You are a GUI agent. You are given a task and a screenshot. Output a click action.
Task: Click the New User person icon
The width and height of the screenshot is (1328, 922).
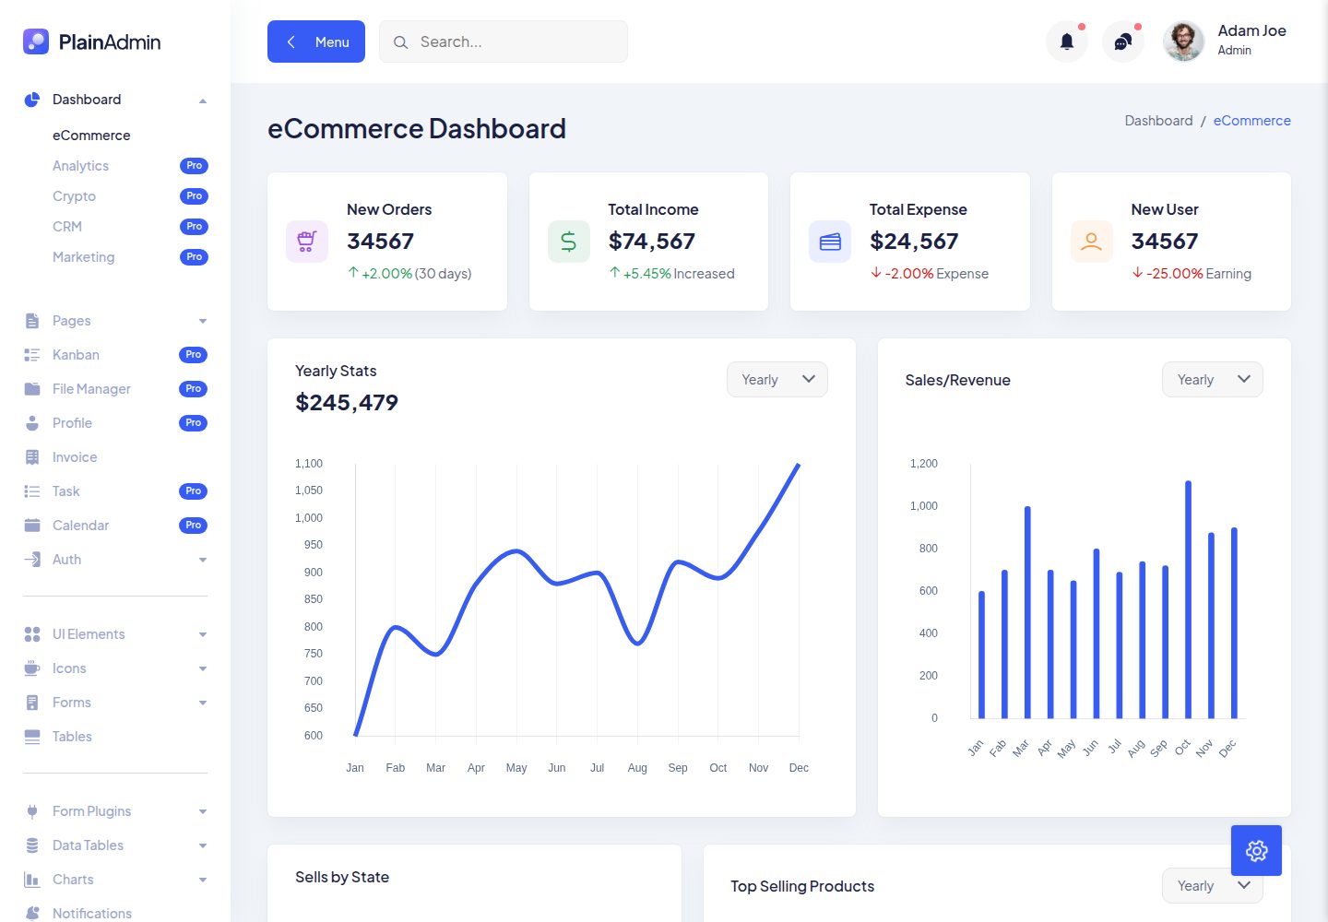click(x=1092, y=242)
